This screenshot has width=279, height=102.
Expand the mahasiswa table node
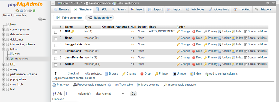tap(7, 59)
